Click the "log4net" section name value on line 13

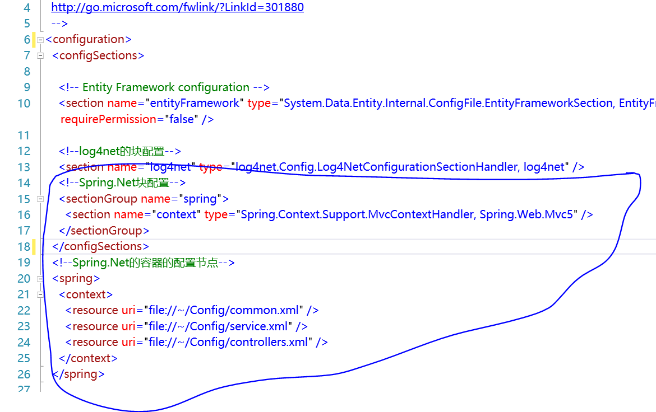tap(170, 167)
